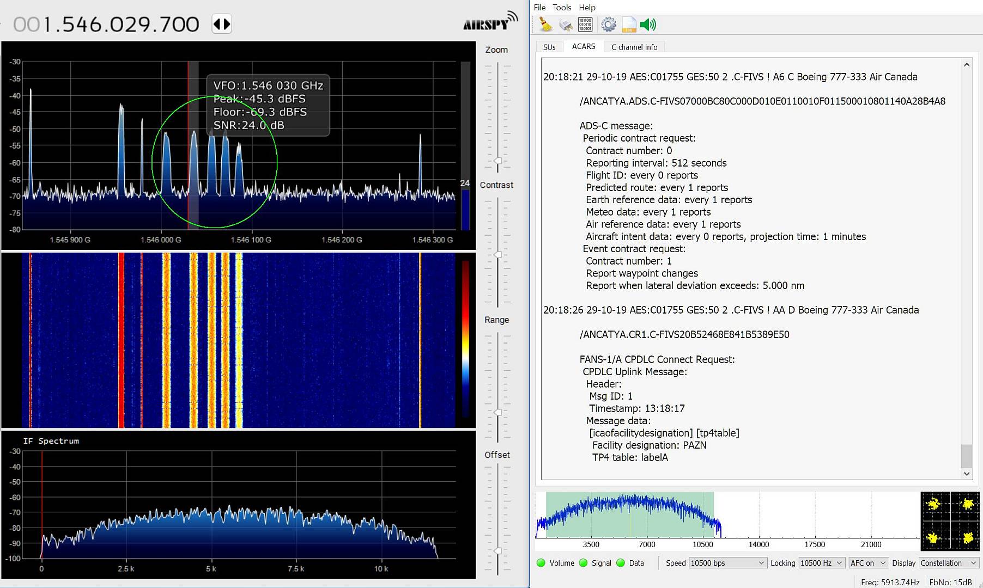This screenshot has height=588, width=983.
Task: Click the 'EbNo: 15dB' status entry
Action: pyautogui.click(x=950, y=582)
